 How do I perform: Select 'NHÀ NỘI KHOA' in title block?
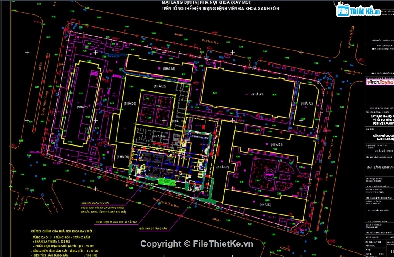[379, 151]
